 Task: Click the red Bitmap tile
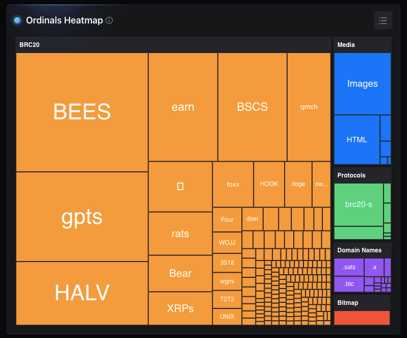[362, 318]
